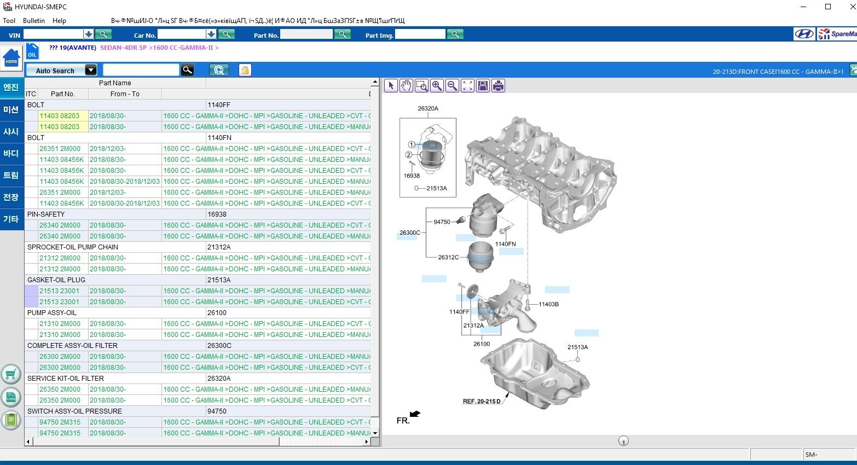Focus the Part Img. input field
This screenshot has height=465, width=857.
420,34
